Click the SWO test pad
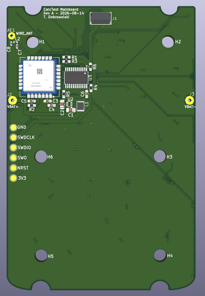 (x=14, y=158)
